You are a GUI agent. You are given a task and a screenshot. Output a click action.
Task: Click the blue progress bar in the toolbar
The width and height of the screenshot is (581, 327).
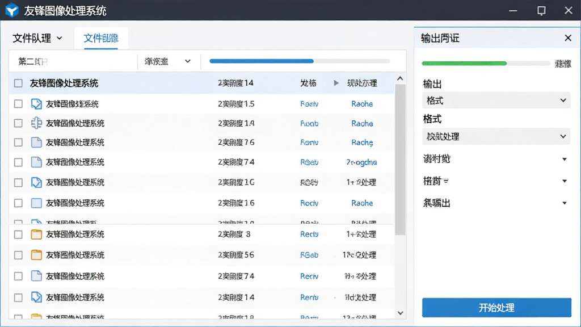tap(300, 61)
